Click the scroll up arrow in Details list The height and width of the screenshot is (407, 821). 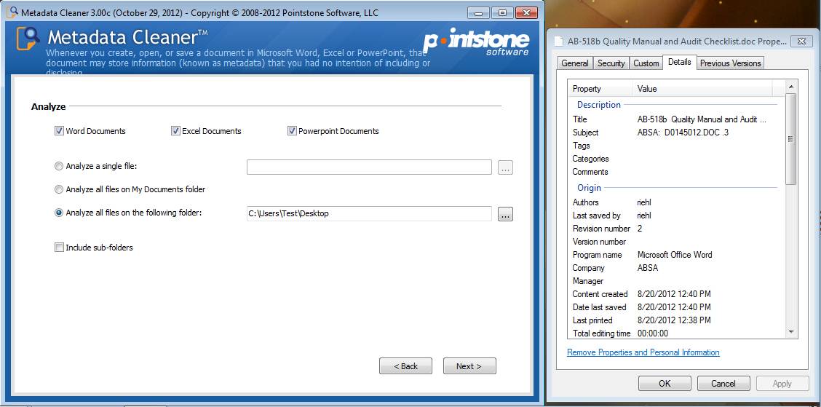click(x=790, y=87)
